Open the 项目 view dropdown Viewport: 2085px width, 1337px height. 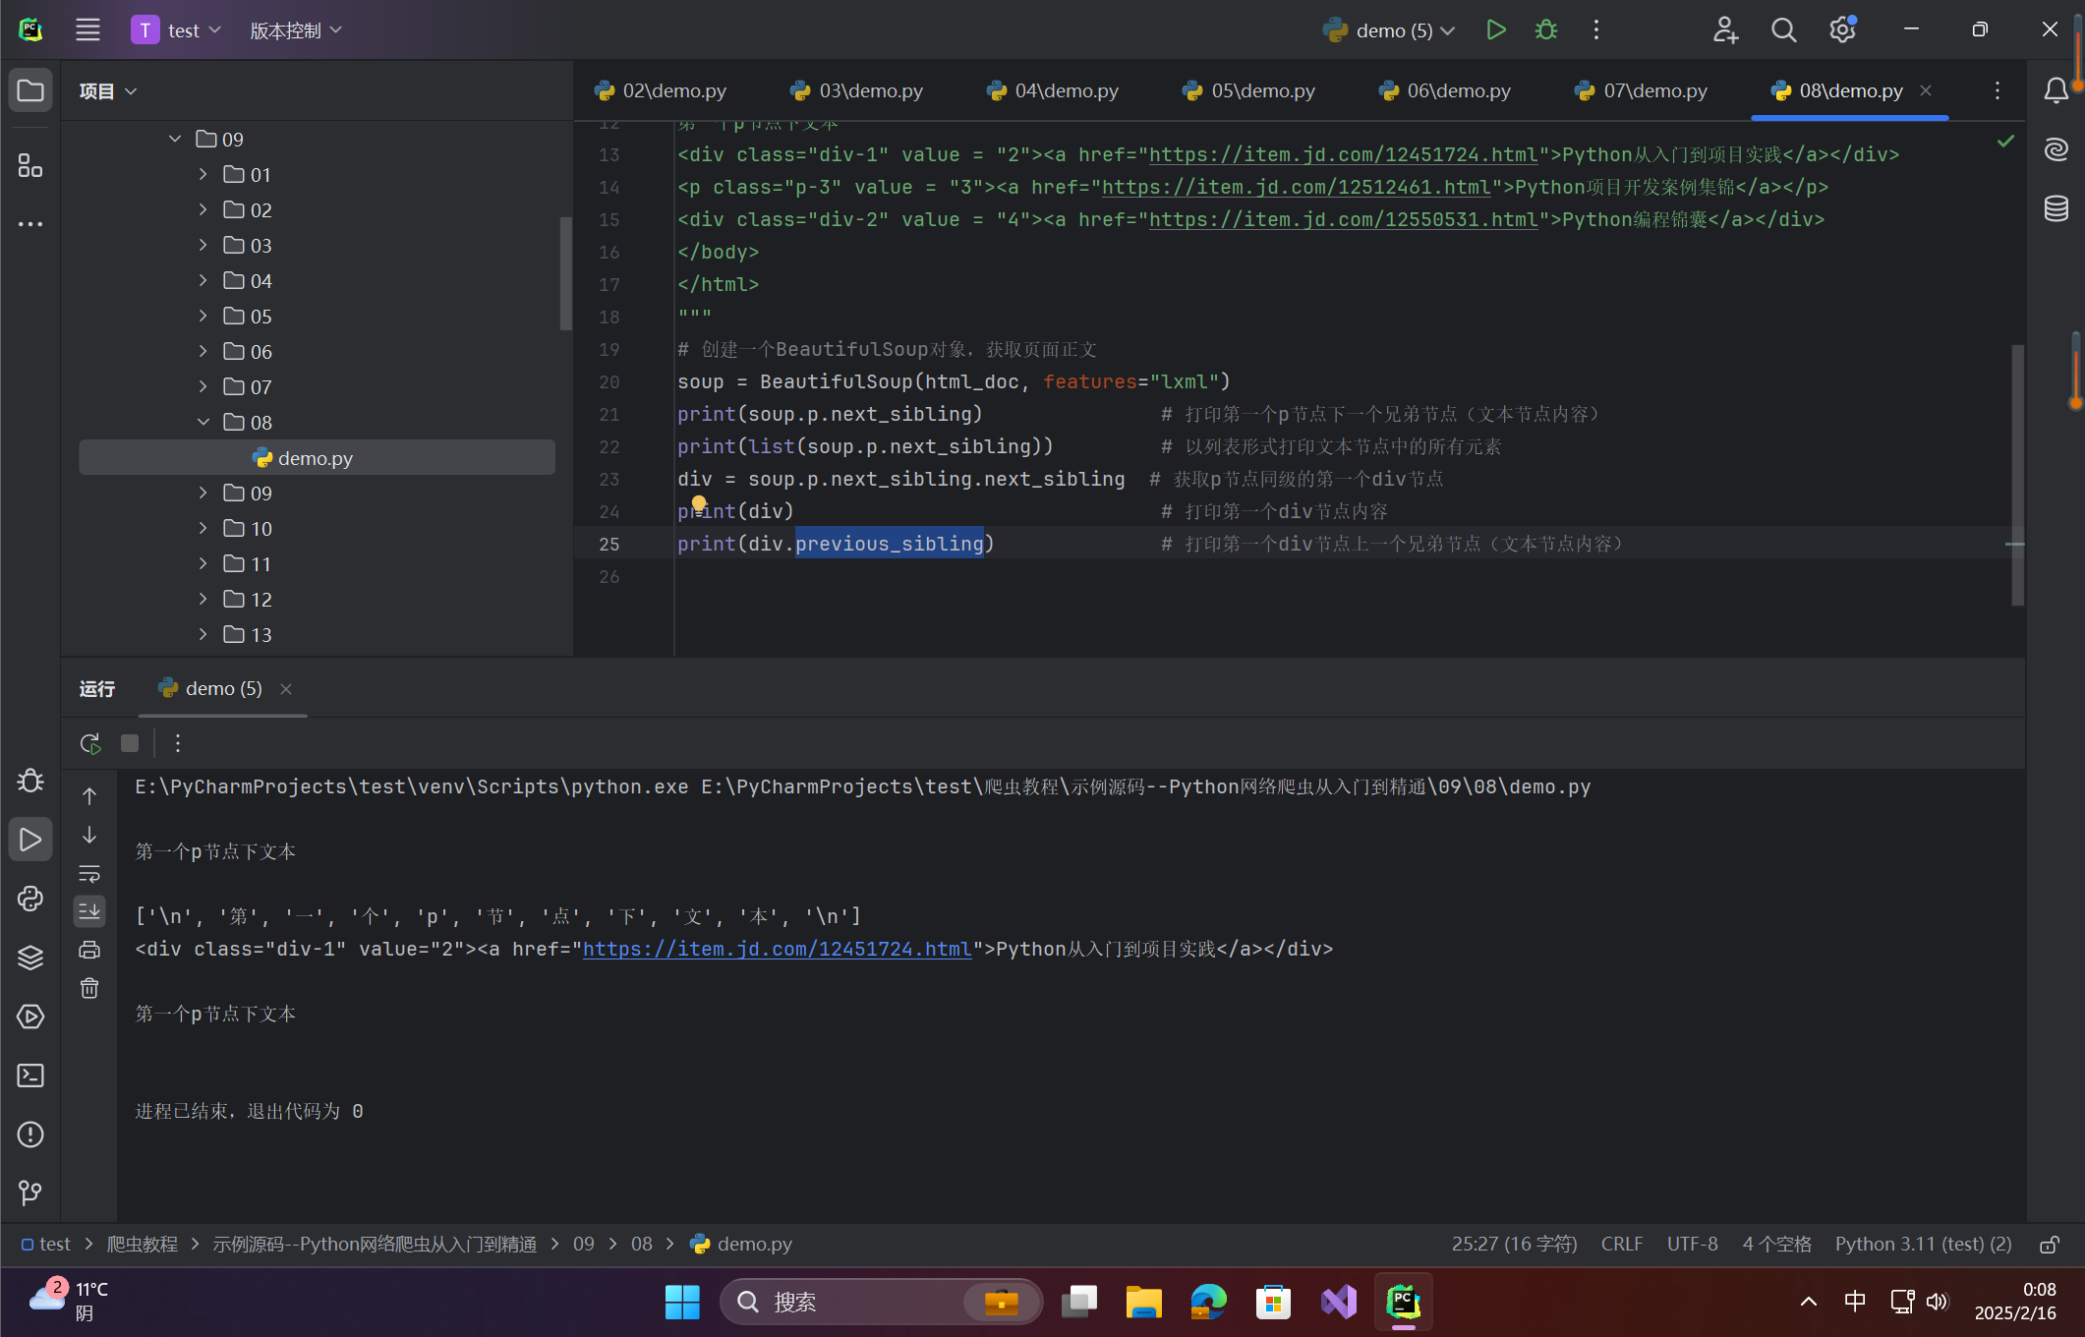click(x=108, y=90)
